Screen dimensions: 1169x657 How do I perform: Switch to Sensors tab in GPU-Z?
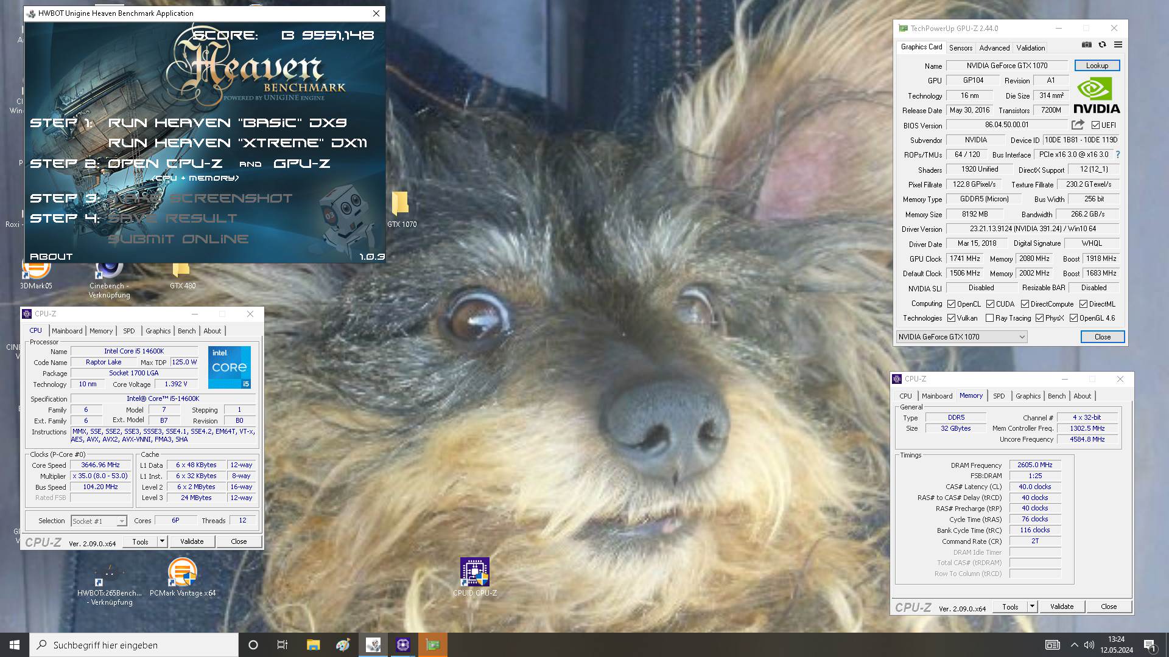(x=961, y=47)
